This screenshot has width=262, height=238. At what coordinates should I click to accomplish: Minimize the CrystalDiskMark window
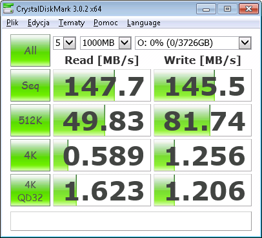pos(206,9)
